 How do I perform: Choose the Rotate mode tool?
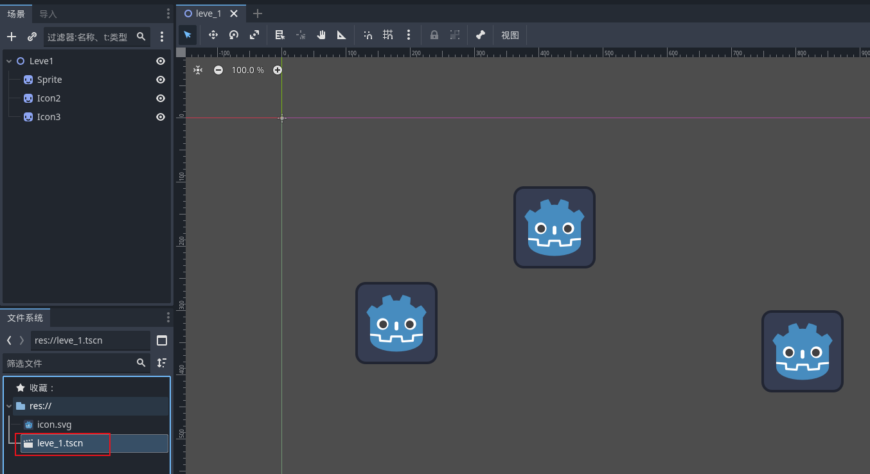[234, 35]
